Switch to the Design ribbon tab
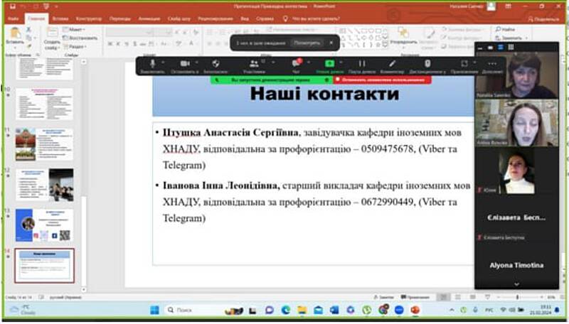569x324 pixels. (89, 18)
